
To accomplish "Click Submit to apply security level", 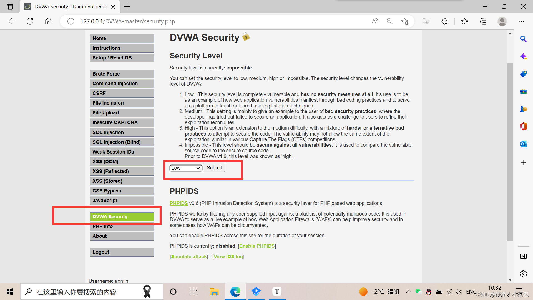I will point(214,167).
